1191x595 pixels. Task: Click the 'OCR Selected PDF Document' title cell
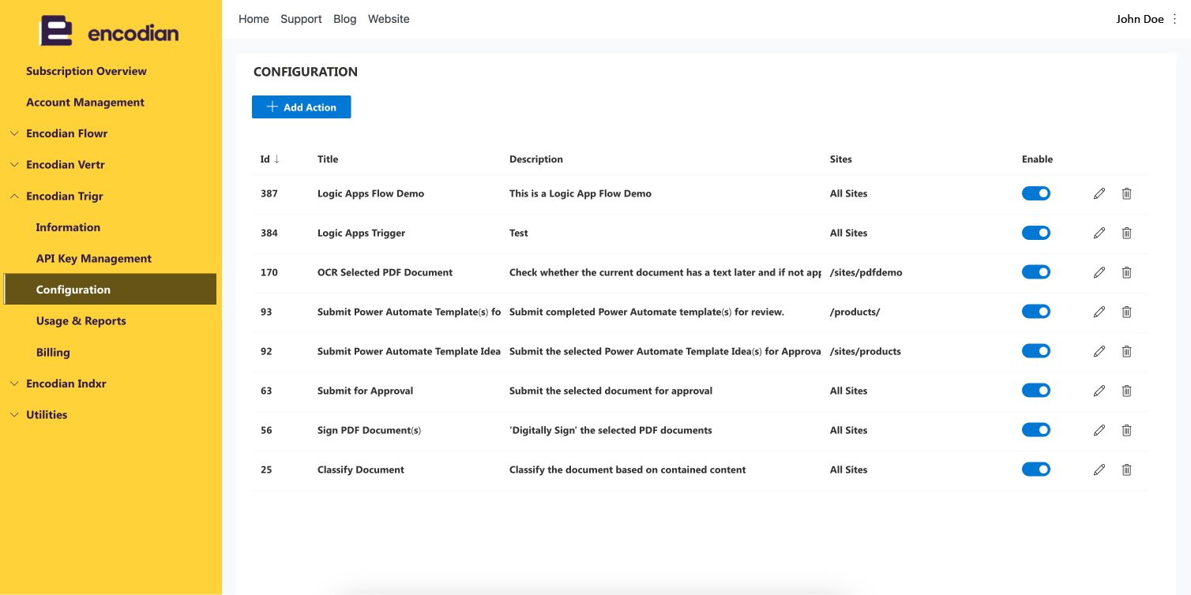(385, 272)
